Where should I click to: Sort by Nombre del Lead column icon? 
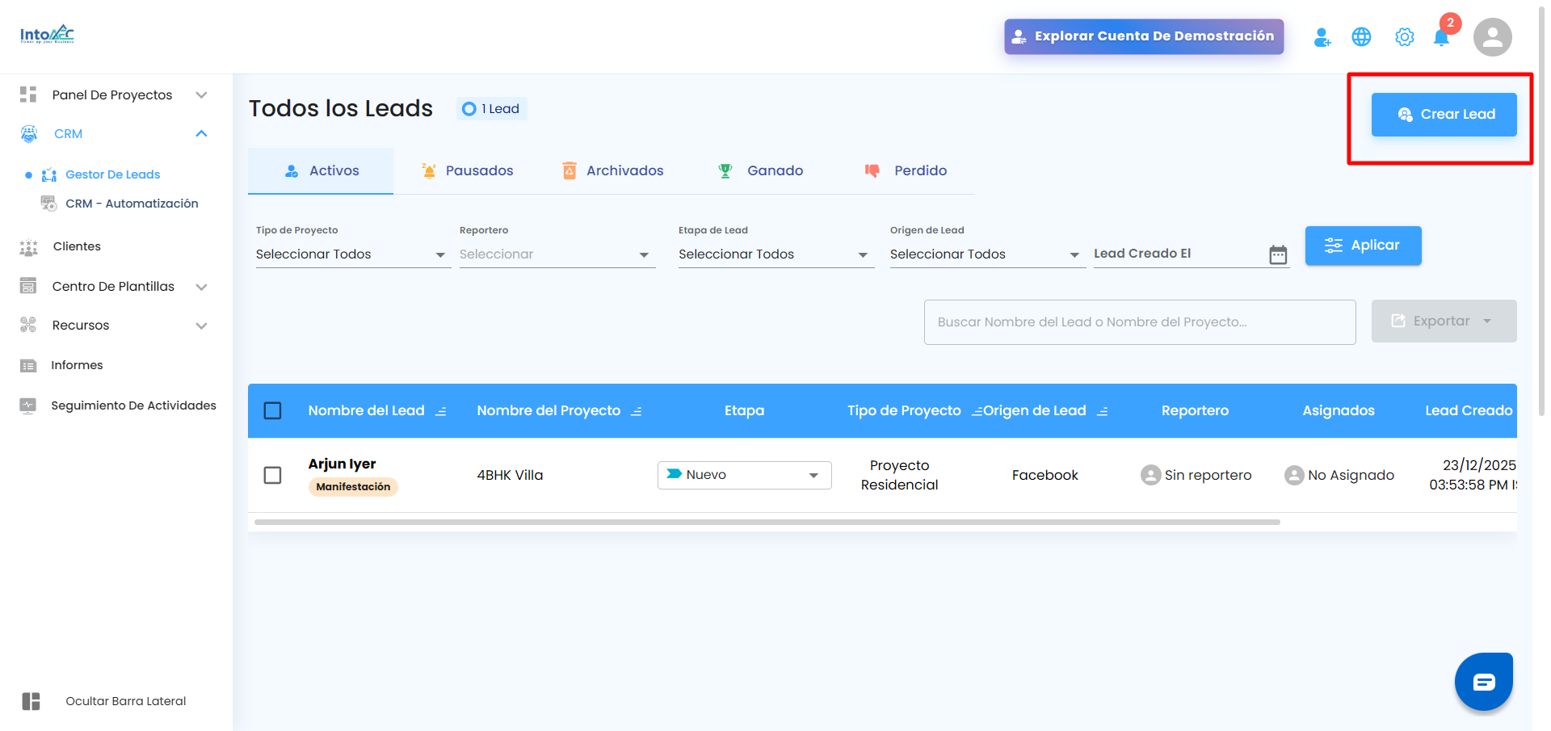point(441,411)
